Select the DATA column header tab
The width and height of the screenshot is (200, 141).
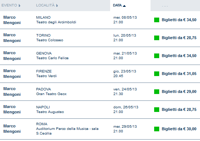(x=130, y=5)
